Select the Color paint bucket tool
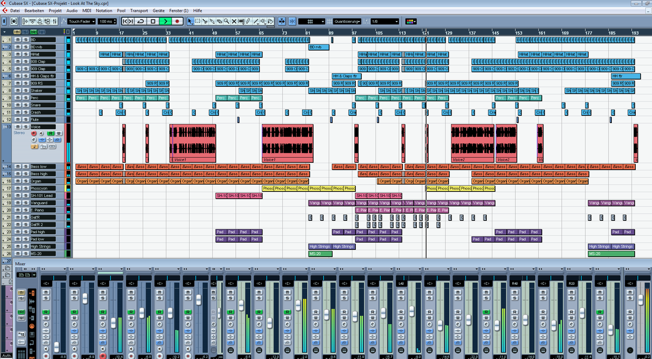 270,21
